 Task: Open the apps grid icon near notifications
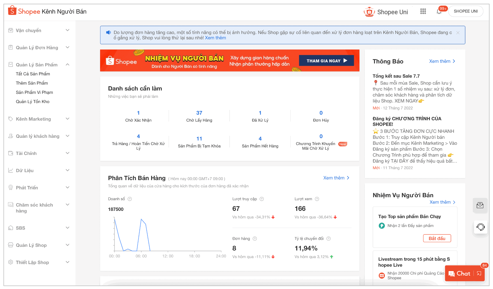click(423, 11)
